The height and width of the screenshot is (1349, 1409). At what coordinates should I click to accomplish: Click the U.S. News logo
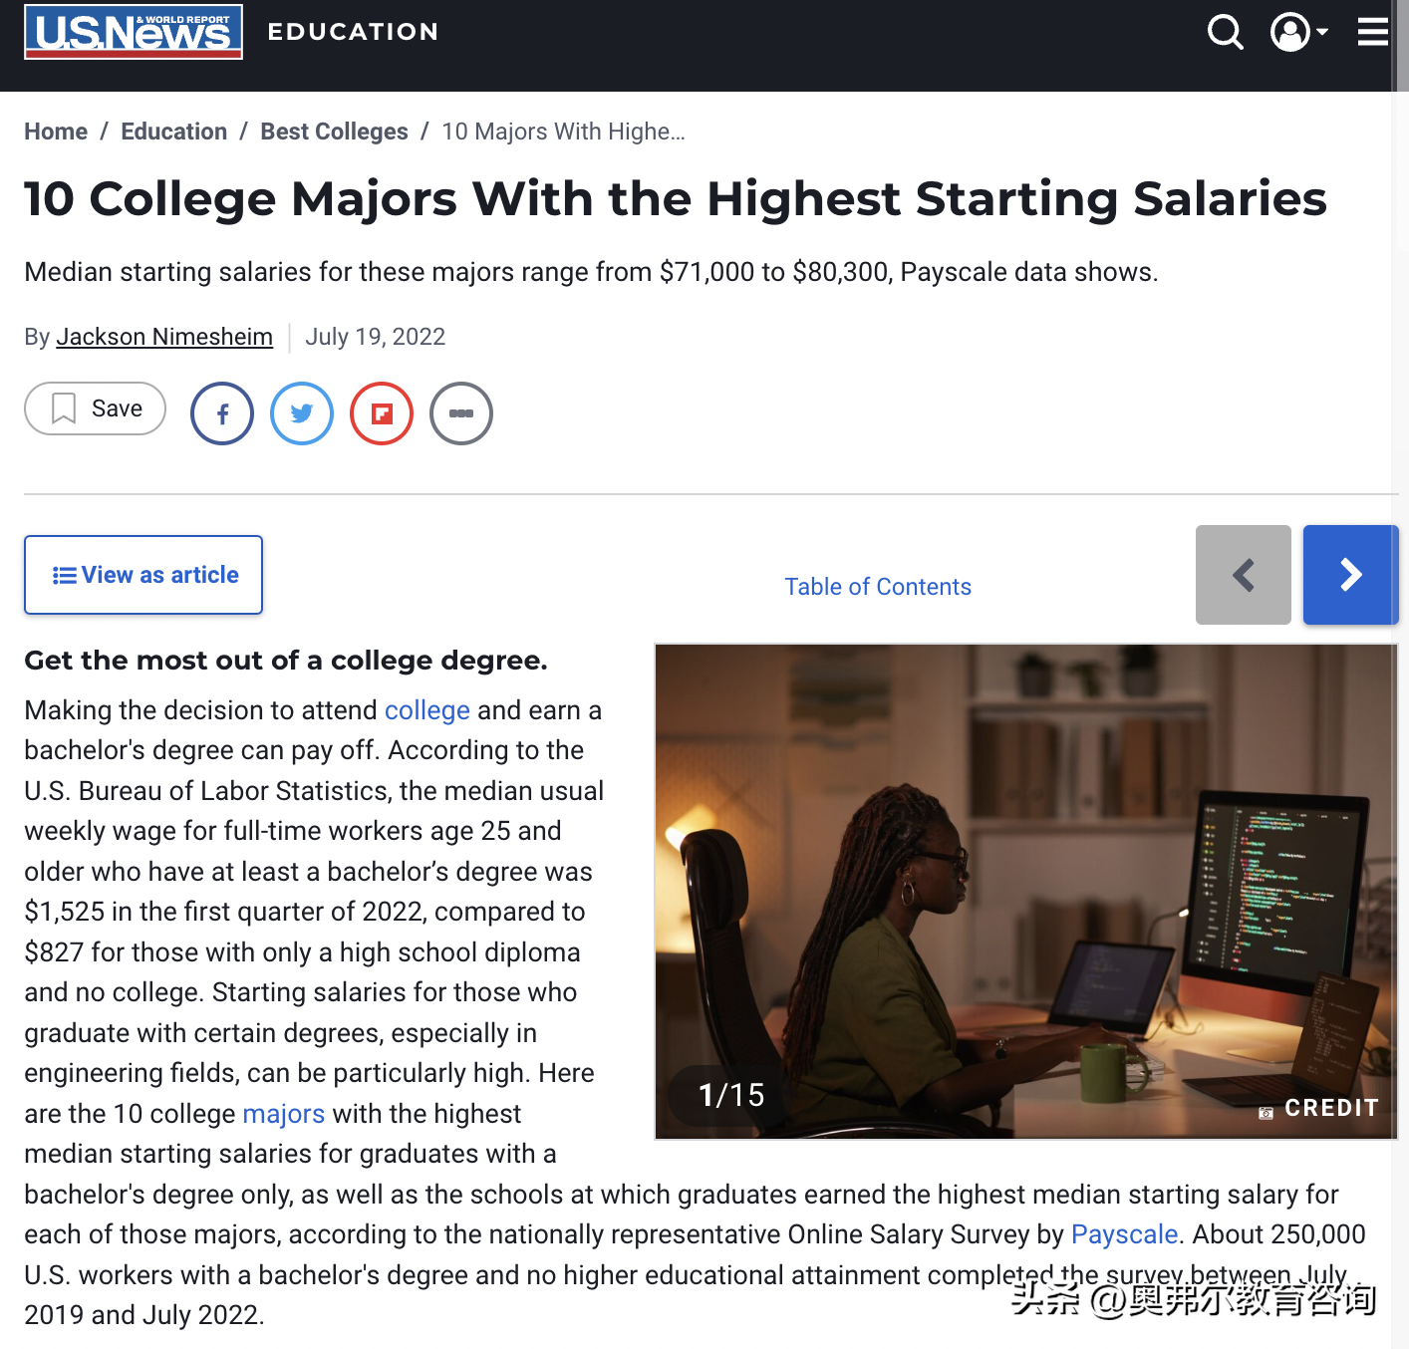(x=134, y=32)
